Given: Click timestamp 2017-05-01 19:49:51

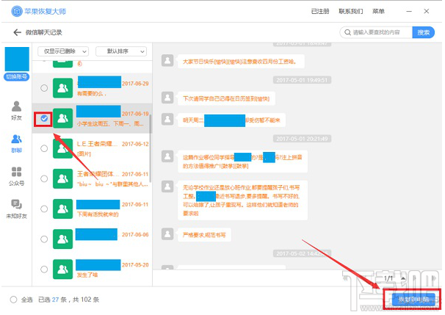Looking at the screenshot, I should coord(302,80).
